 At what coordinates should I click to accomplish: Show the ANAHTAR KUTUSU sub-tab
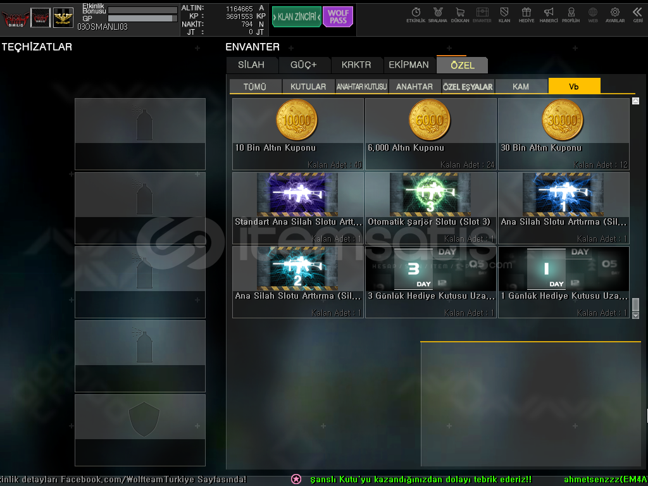point(361,86)
